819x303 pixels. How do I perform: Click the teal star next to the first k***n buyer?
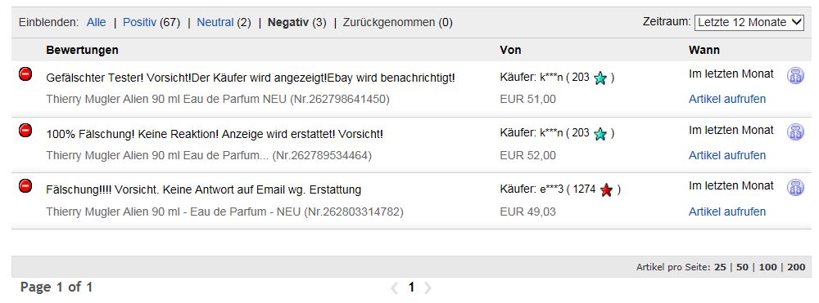click(x=600, y=78)
